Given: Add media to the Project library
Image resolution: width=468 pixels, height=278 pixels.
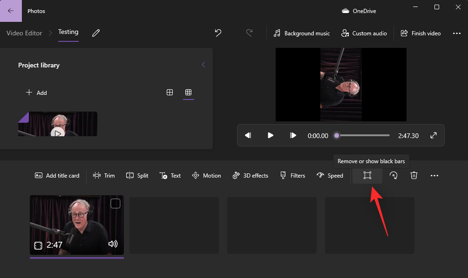Looking at the screenshot, I should (x=36, y=93).
